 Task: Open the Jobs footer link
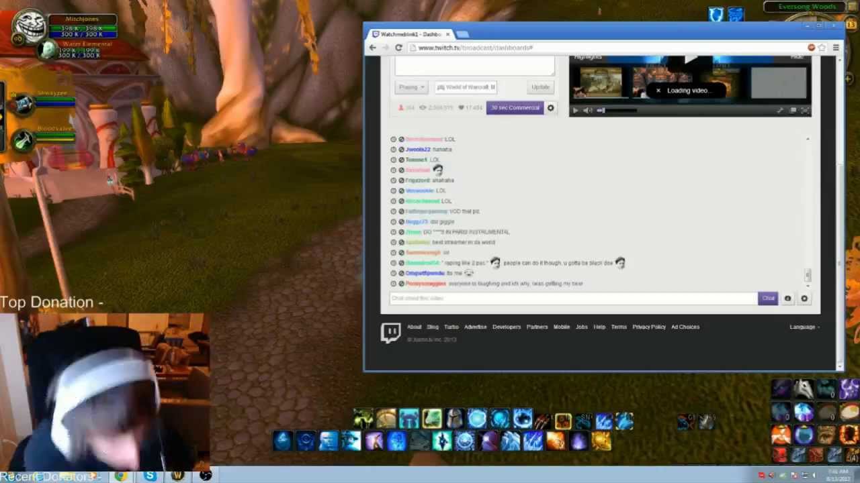point(582,327)
